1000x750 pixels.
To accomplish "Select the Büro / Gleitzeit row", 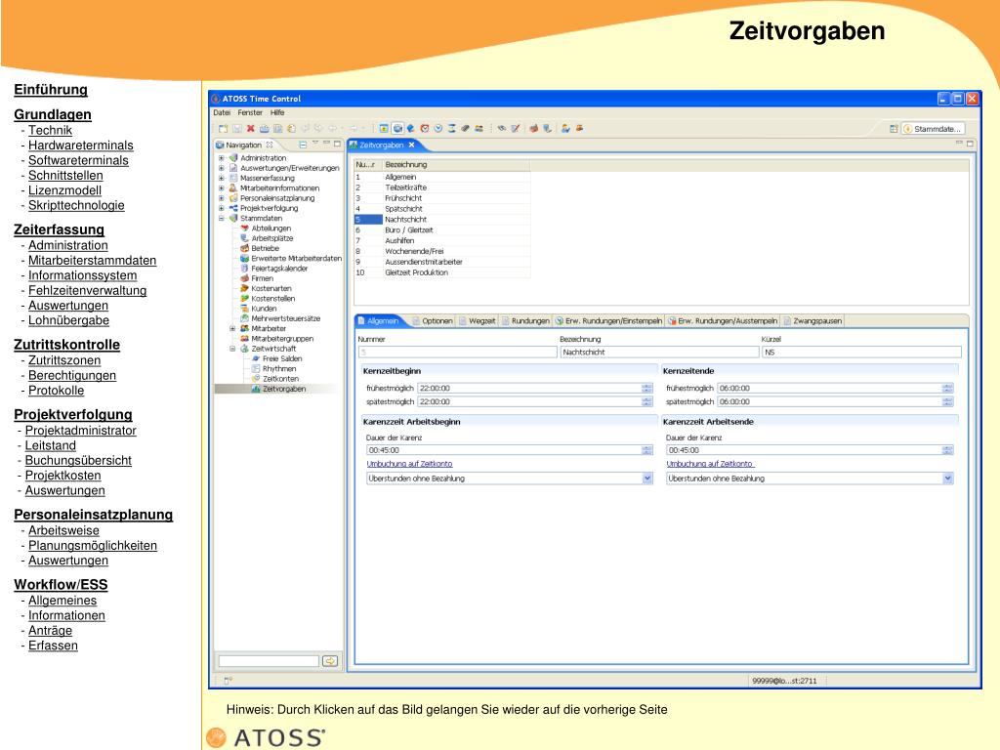I will point(442,230).
